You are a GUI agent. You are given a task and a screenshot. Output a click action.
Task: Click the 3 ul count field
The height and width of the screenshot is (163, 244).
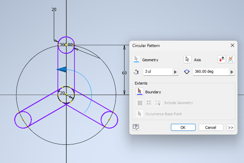coord(158,72)
